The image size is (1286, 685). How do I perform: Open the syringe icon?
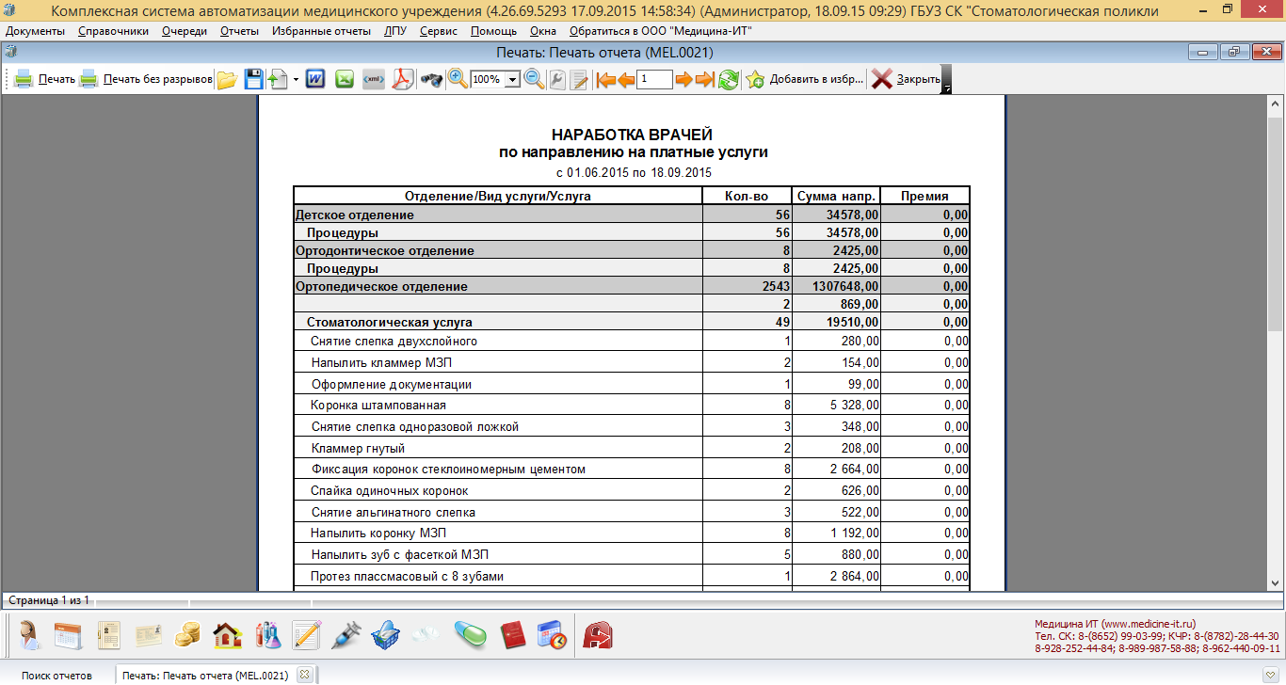tap(347, 635)
